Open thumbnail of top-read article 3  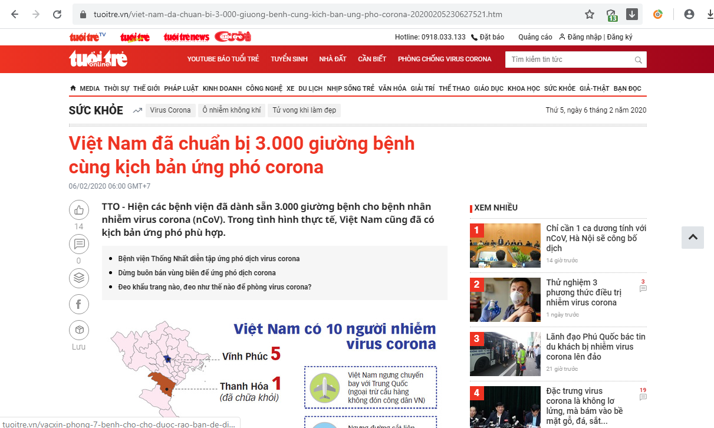505,354
